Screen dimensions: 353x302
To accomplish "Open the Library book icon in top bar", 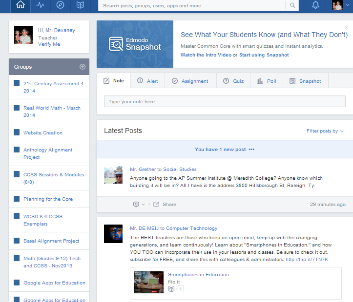I will point(81,5).
